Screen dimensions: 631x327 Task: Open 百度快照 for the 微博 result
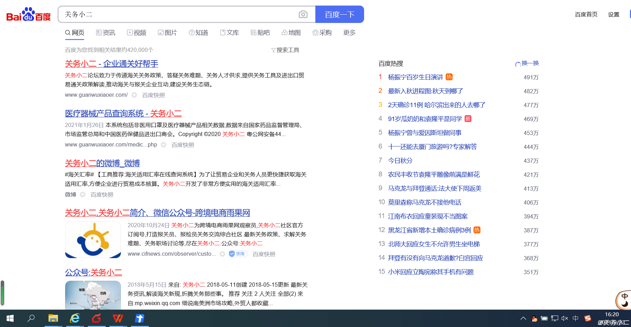pyautogui.click(x=102, y=195)
